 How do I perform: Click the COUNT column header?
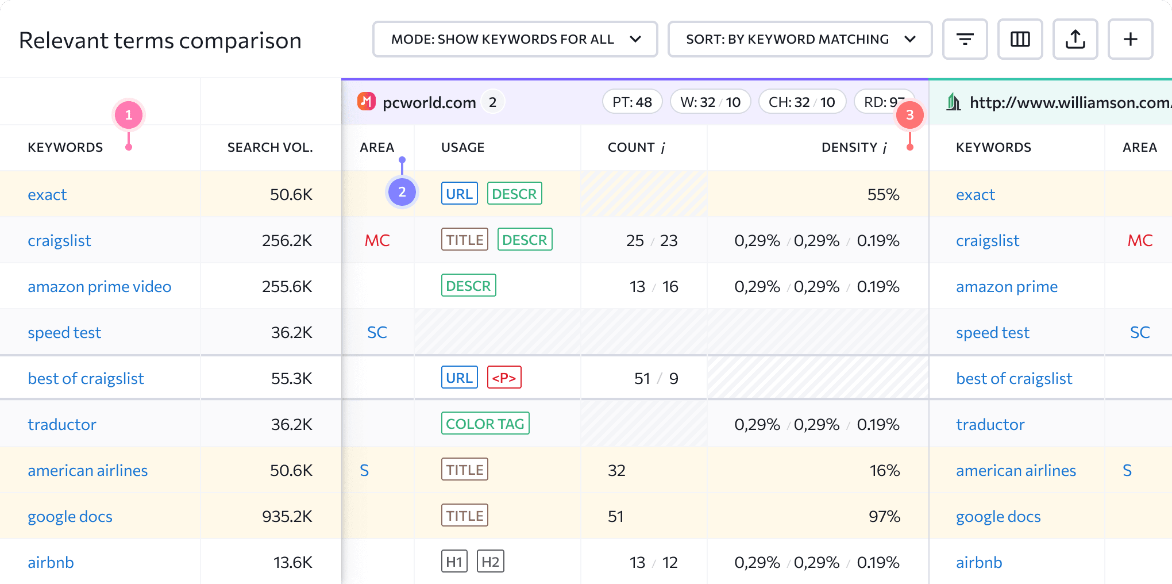(631, 147)
